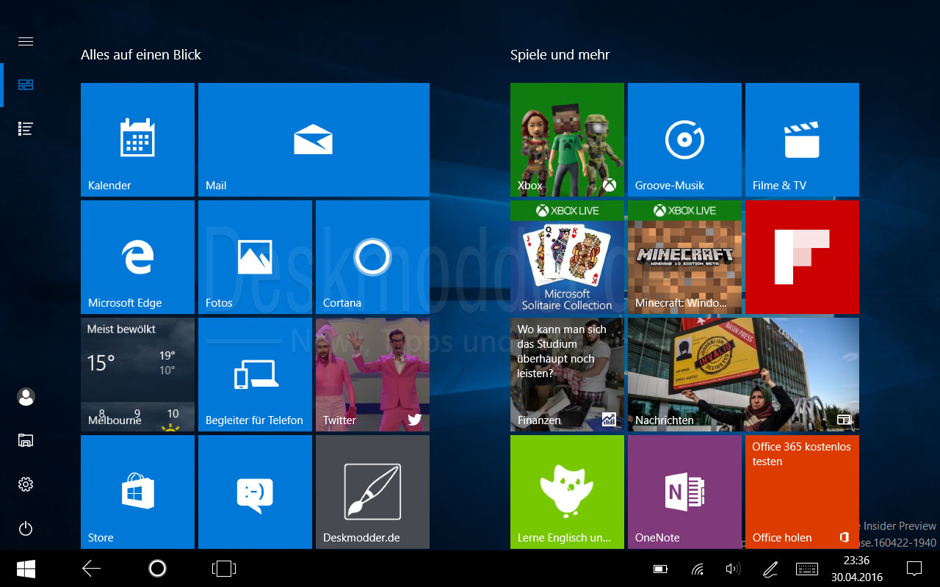Viewport: 940px width, 587px height.
Task: Launch the Xbox tile
Action: tap(567, 139)
